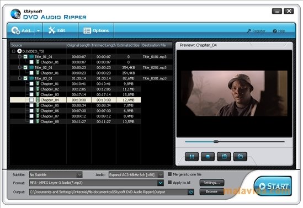This screenshot has width=303, height=208.
Task: Collapse the Title_03_01 node
Action: tap(20, 78)
